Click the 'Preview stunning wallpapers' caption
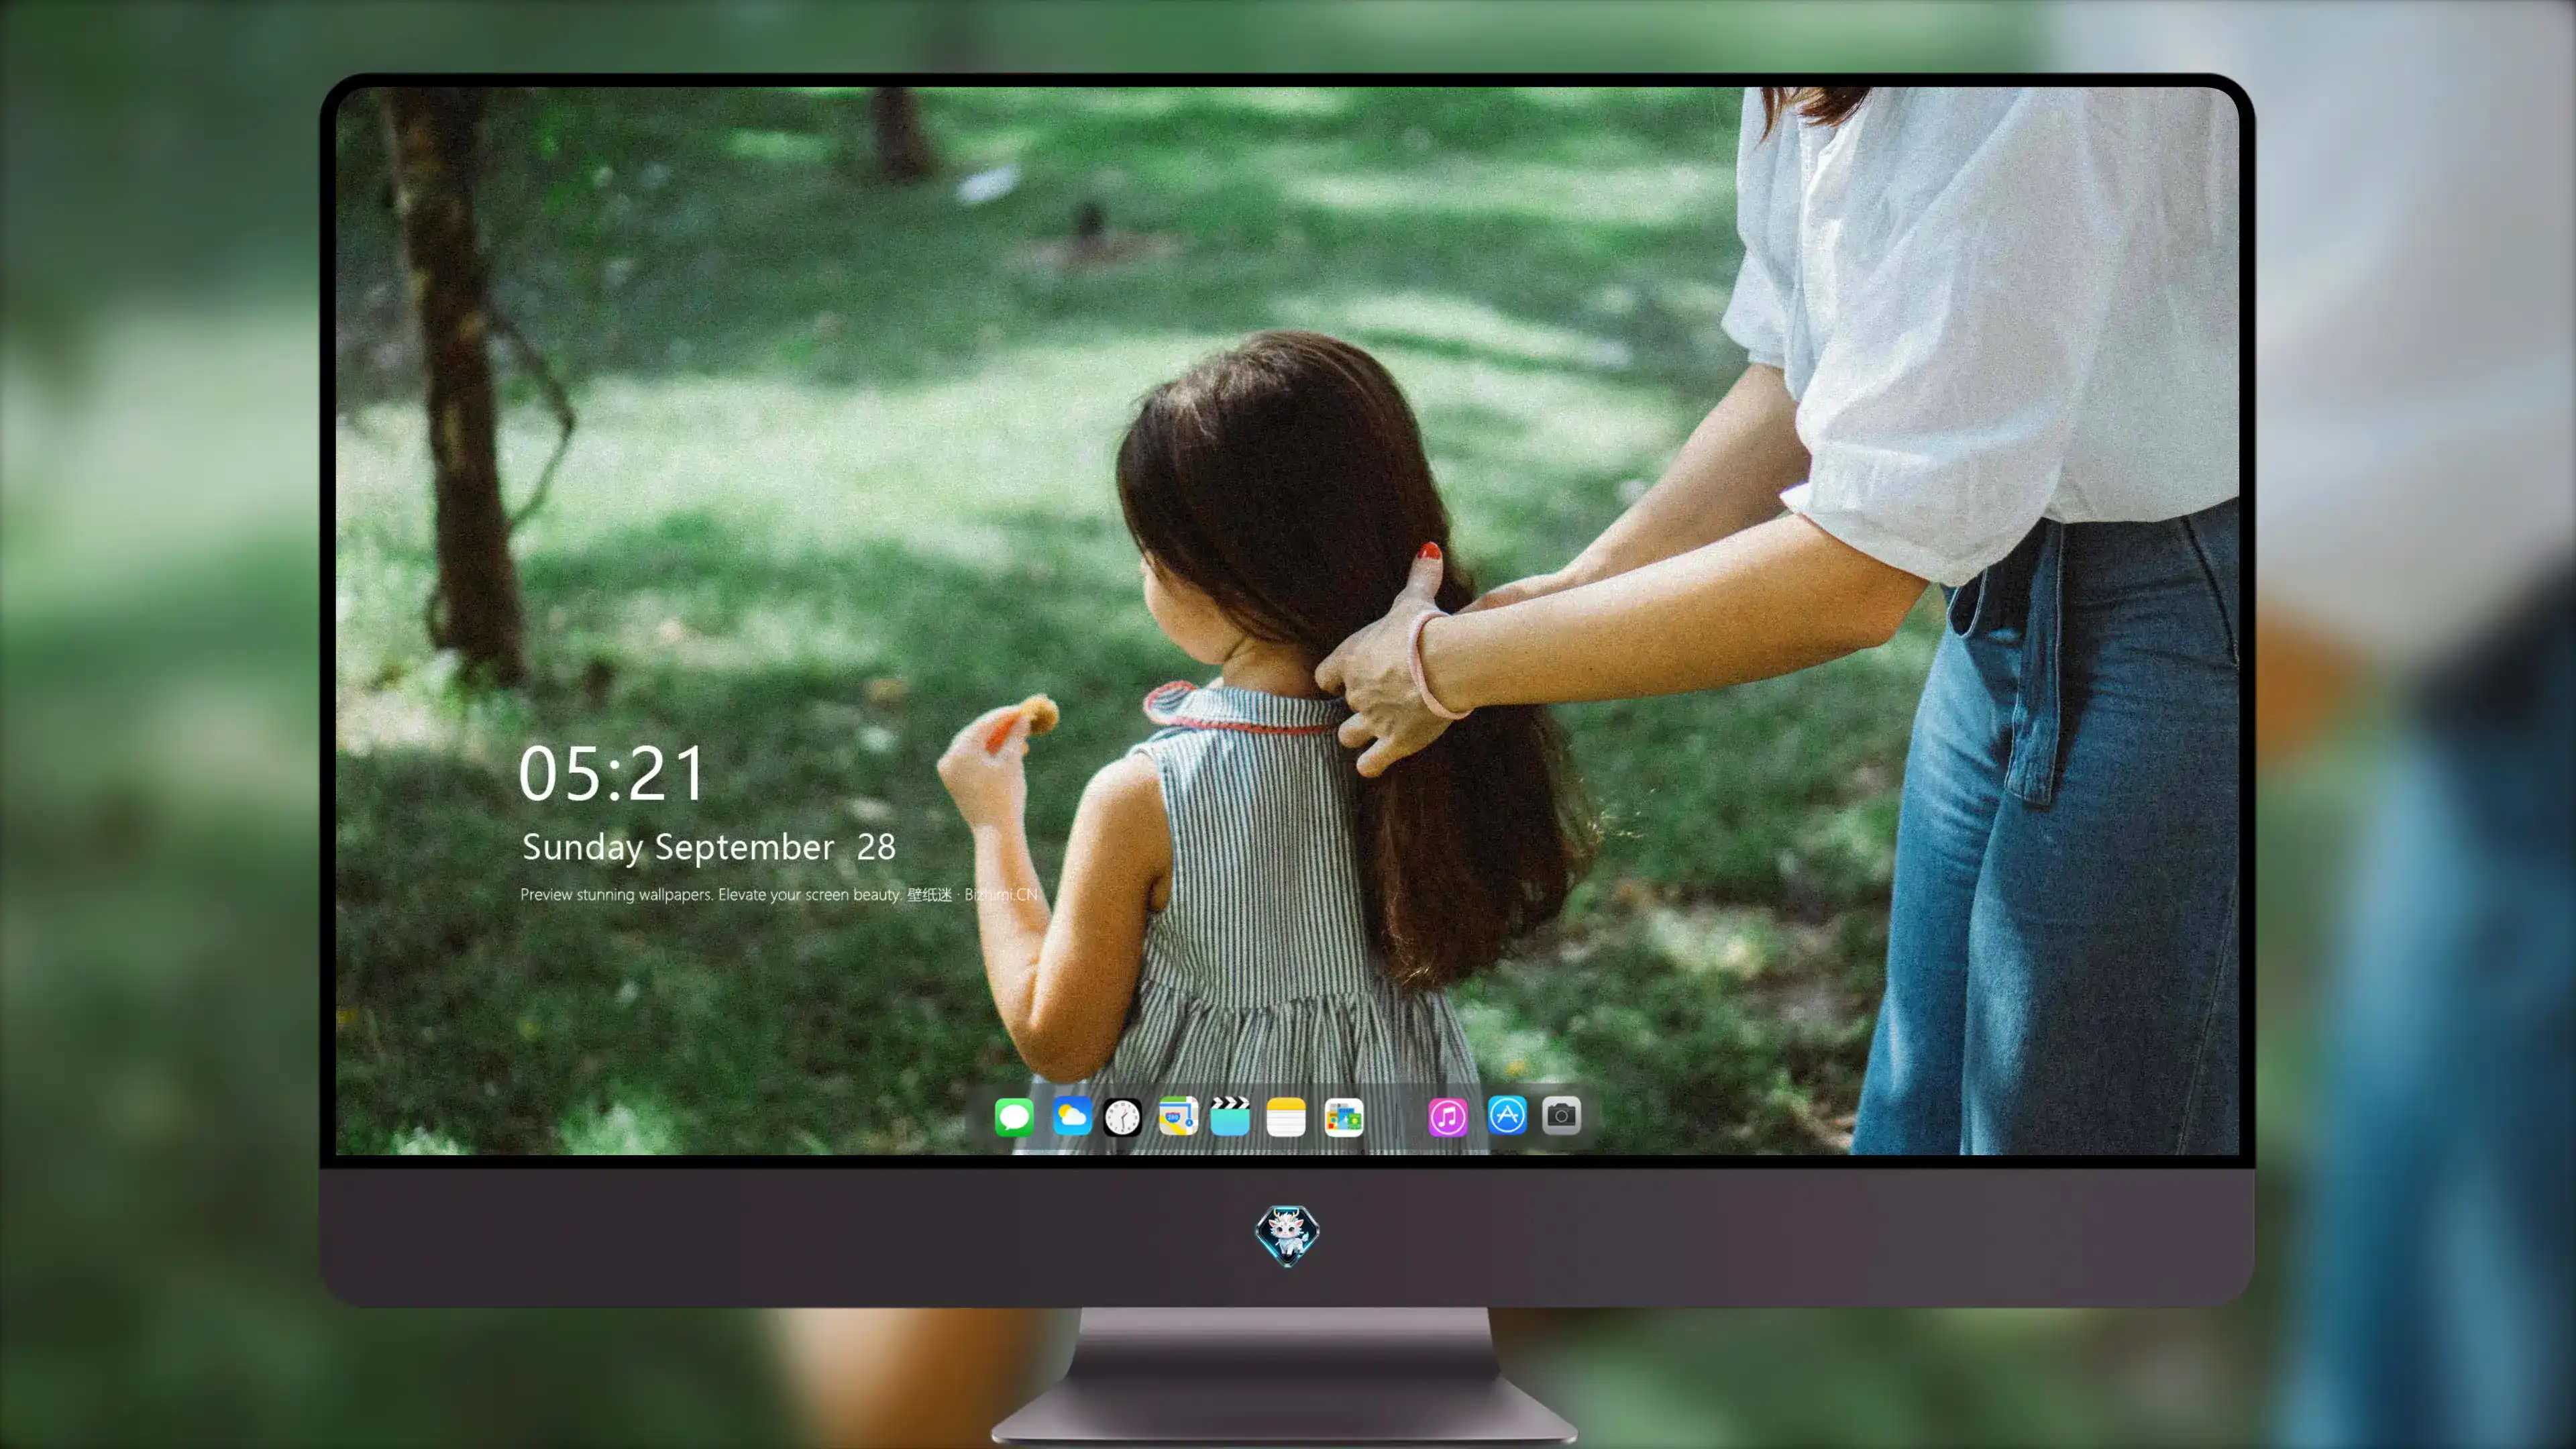Screen dimensions: 2576x1449 tap(779, 894)
